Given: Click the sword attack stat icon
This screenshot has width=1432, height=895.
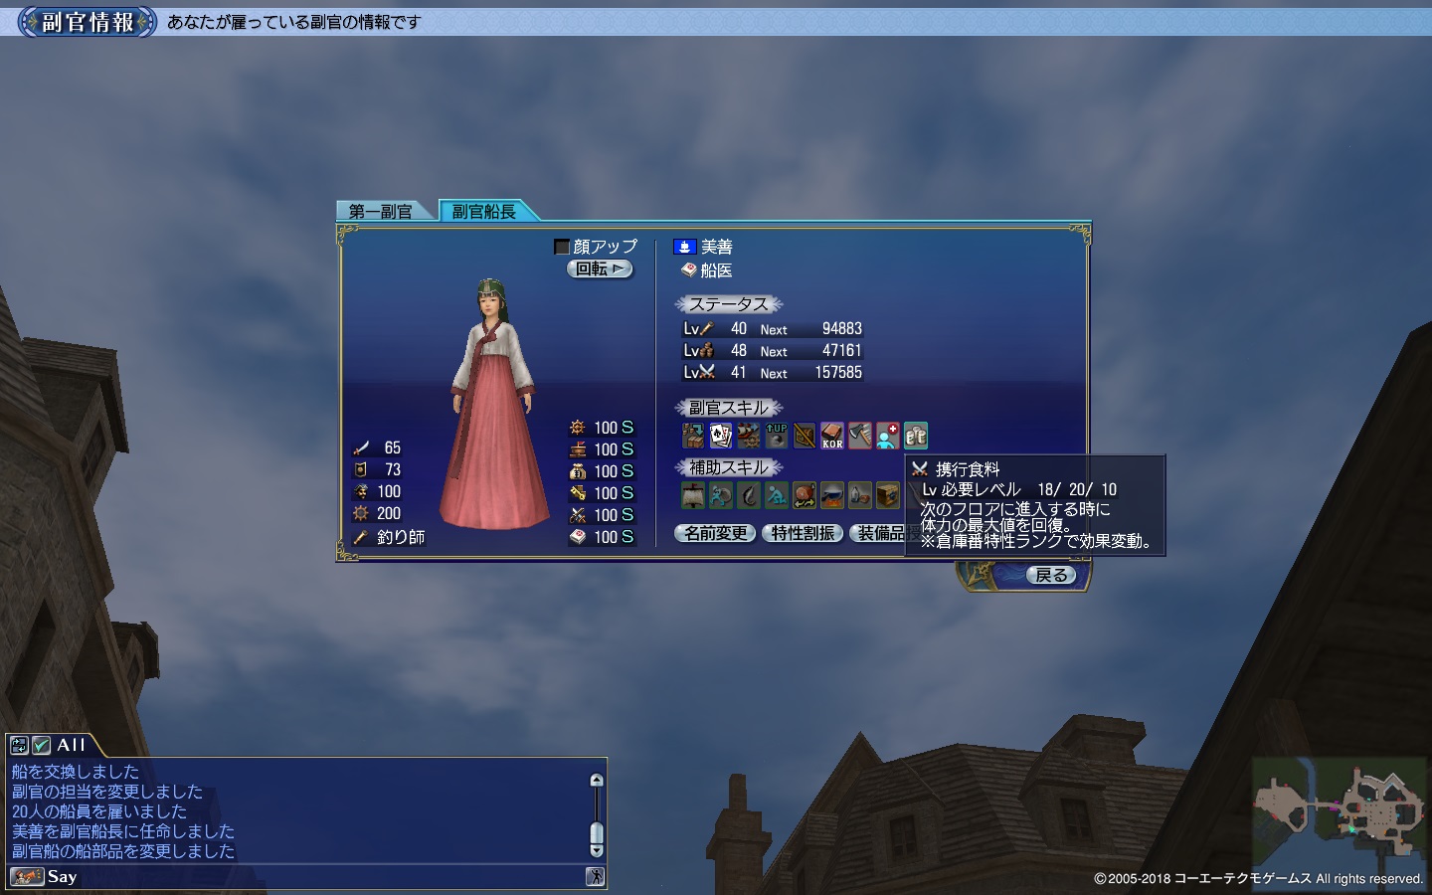Looking at the screenshot, I should 361,447.
